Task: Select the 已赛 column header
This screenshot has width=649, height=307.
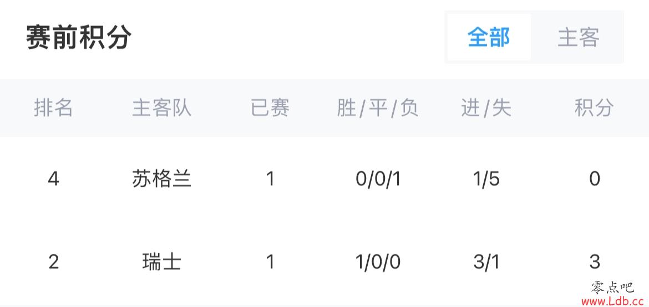Action: (270, 108)
